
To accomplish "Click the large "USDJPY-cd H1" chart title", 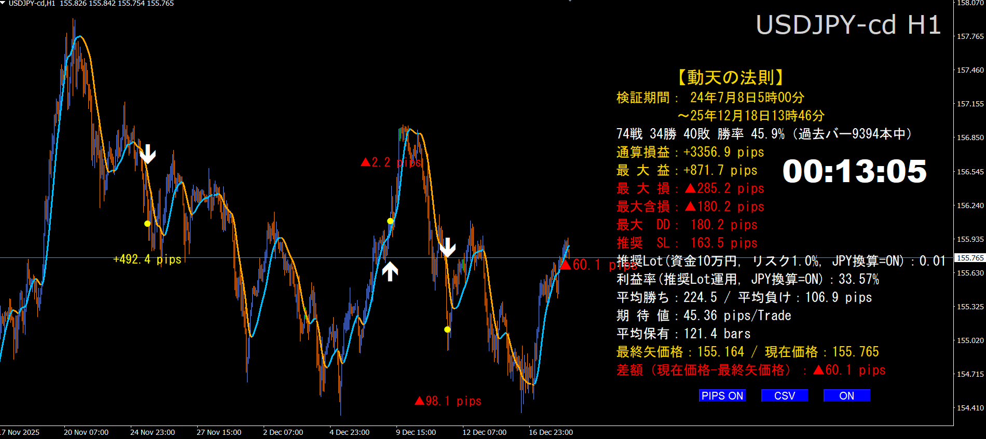I will click(x=848, y=25).
